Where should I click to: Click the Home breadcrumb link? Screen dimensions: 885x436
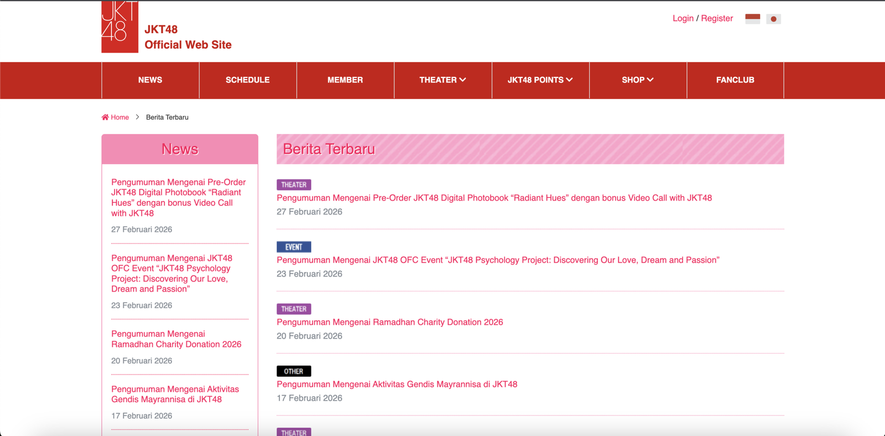(115, 117)
